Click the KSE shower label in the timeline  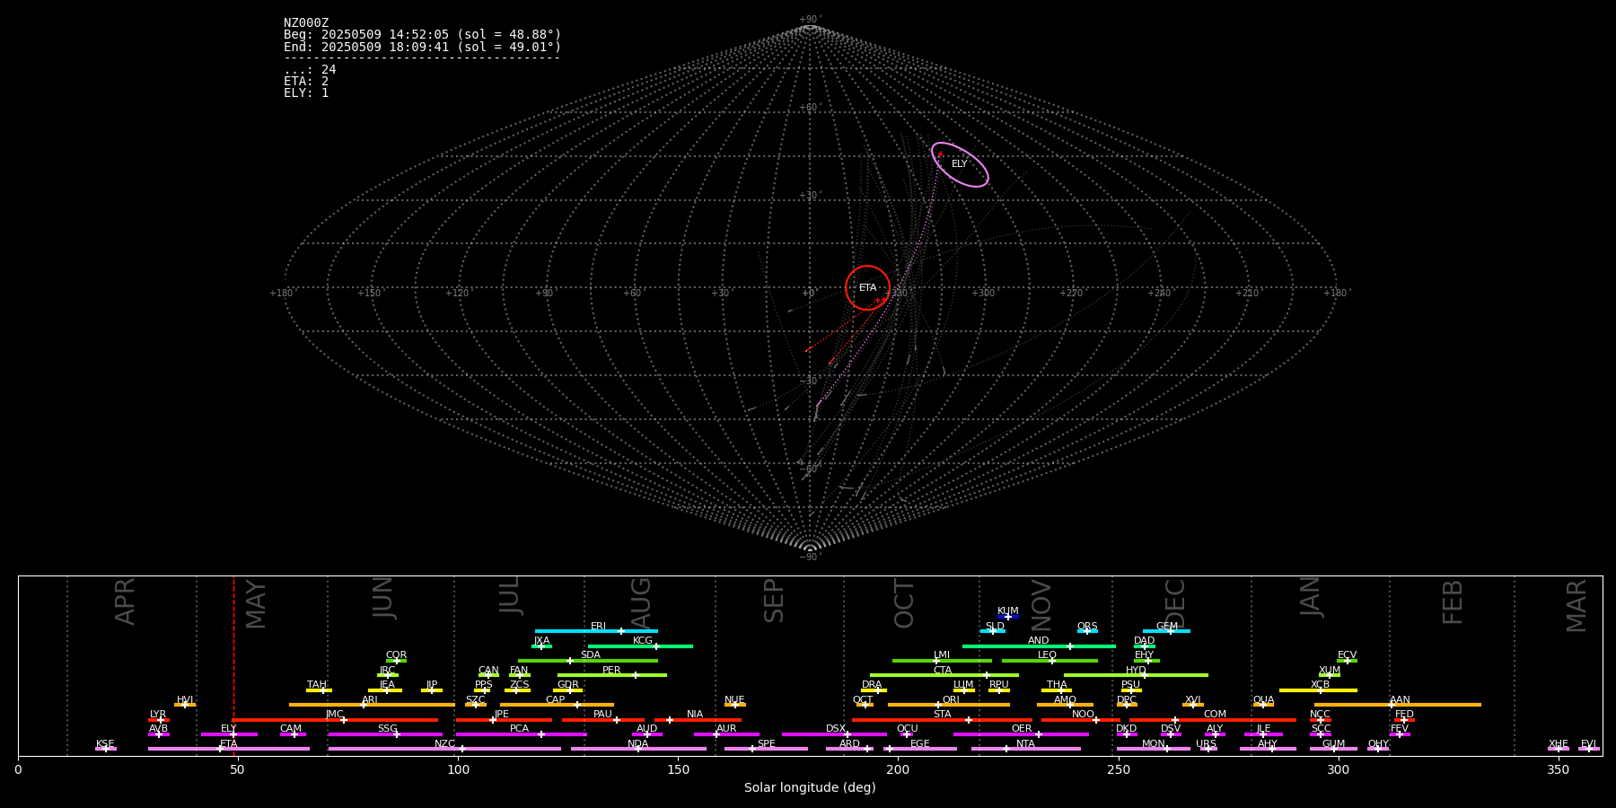click(x=105, y=744)
